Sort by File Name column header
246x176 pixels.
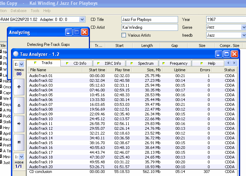click(55, 70)
